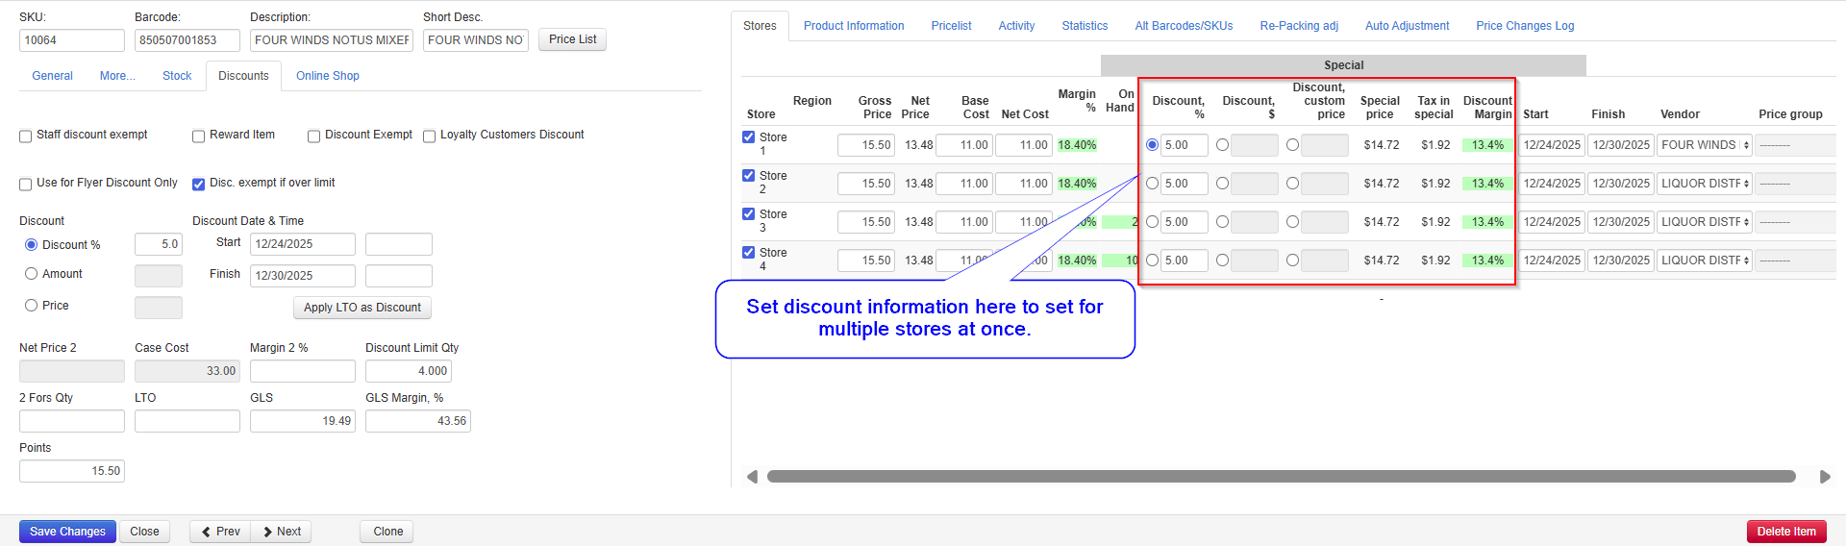Enable Reward Item checkbox
Image resolution: width=1846 pixels, height=546 pixels.
pyautogui.click(x=199, y=136)
